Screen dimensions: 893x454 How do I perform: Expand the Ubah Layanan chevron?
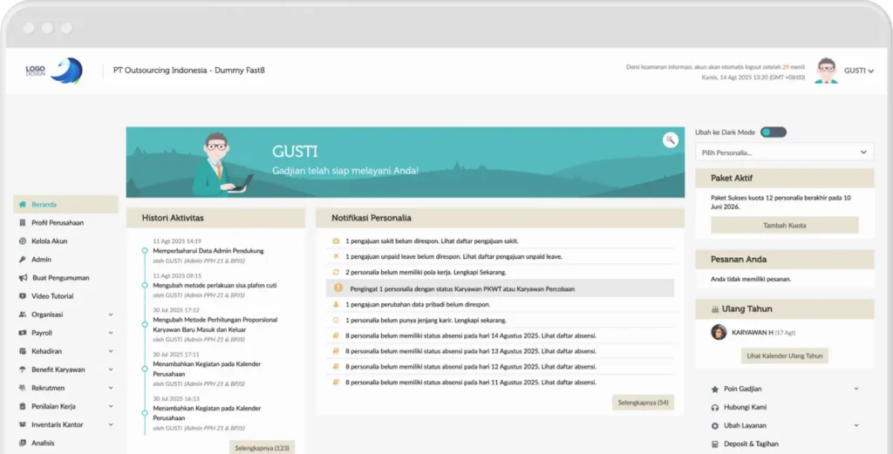pyautogui.click(x=856, y=425)
